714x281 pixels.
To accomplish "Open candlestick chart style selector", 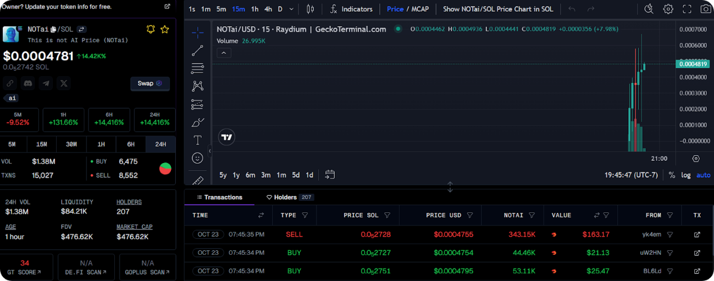I will [x=310, y=9].
